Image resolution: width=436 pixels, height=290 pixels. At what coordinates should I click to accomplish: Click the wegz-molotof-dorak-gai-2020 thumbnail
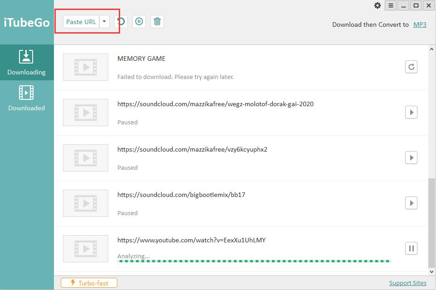coord(86,113)
